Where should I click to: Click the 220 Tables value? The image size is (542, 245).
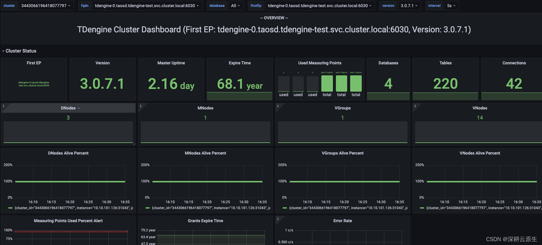[x=445, y=84]
